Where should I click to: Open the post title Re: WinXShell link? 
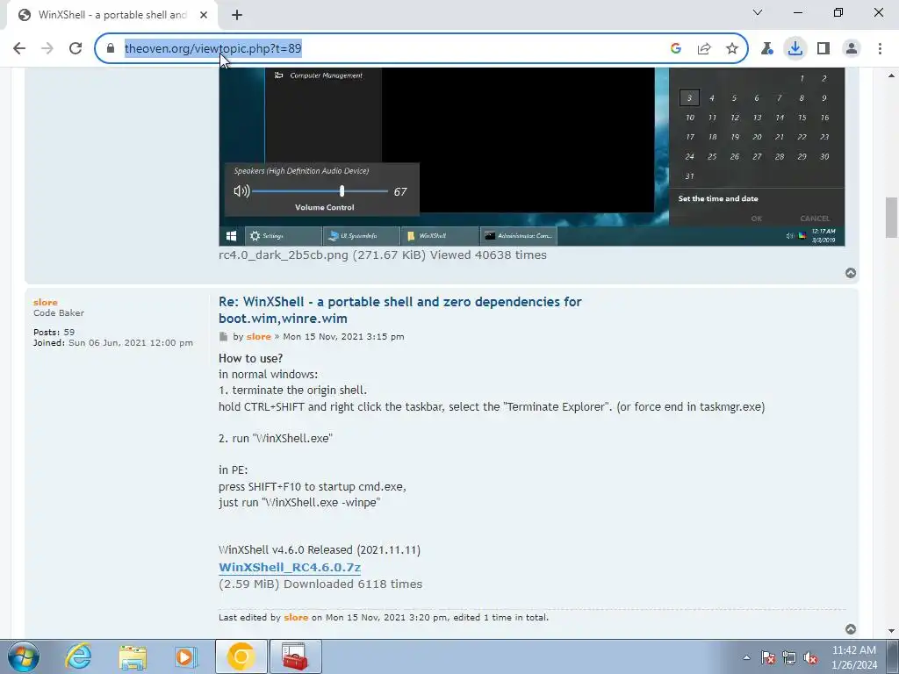point(399,310)
